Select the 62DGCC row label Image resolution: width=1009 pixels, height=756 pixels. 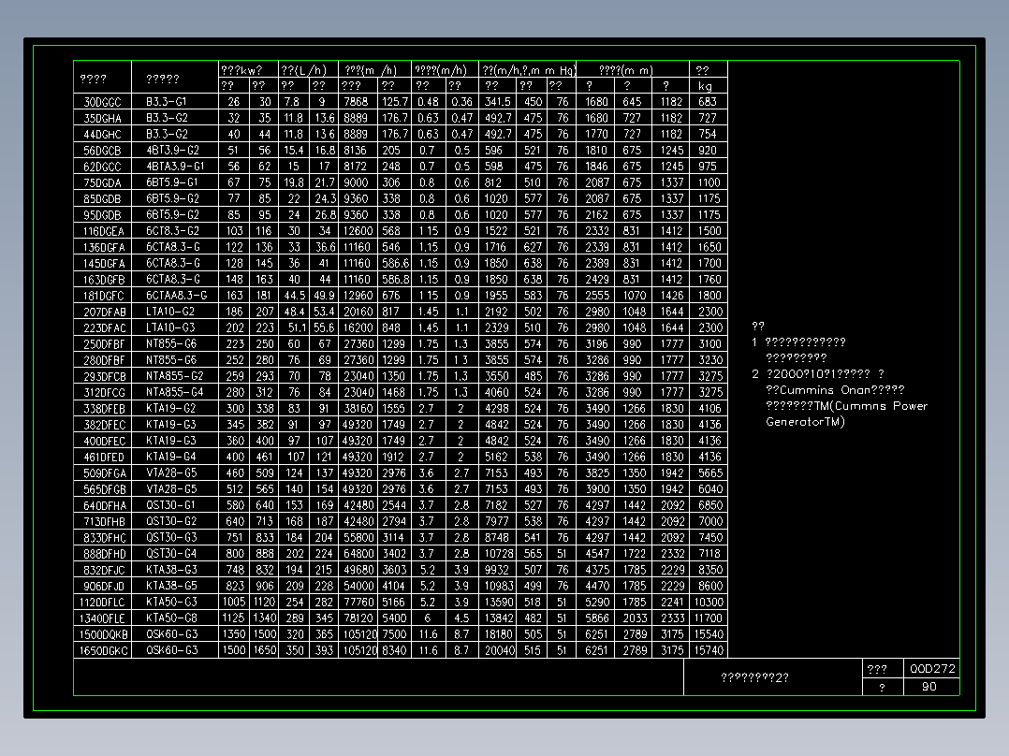102,166
